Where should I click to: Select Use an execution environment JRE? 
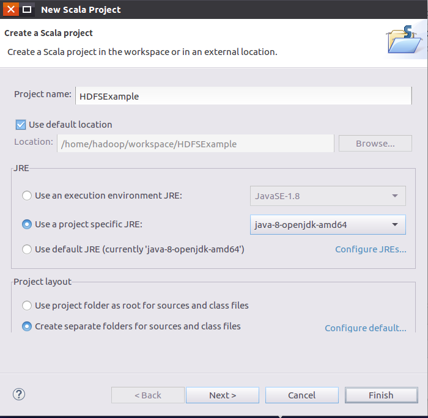[x=27, y=196]
